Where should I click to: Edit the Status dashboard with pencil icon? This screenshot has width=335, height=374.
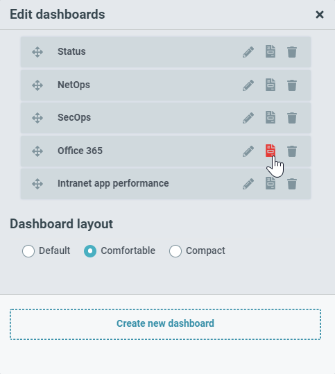(x=248, y=52)
